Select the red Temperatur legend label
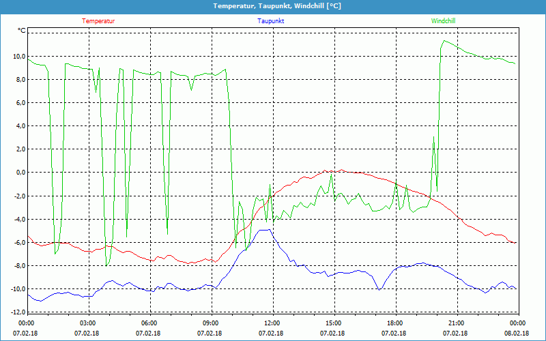Viewport: 546px width, 341px height. (98, 20)
